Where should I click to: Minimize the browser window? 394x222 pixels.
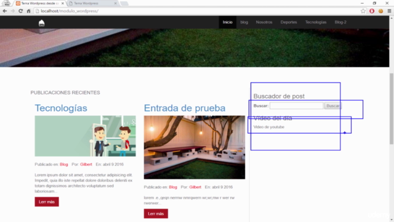pyautogui.click(x=362, y=3)
